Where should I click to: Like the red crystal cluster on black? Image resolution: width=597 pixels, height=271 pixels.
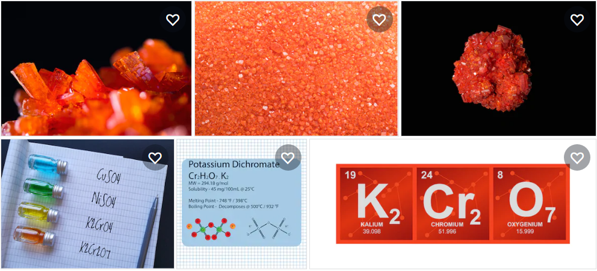tap(577, 19)
